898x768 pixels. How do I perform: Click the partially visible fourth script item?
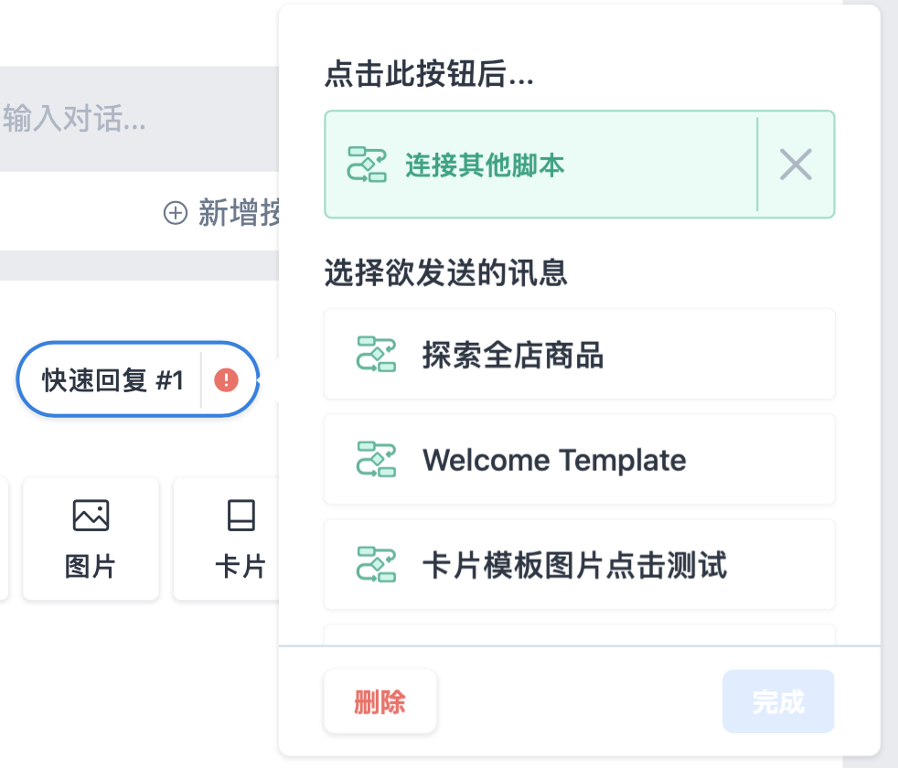[x=580, y=635]
